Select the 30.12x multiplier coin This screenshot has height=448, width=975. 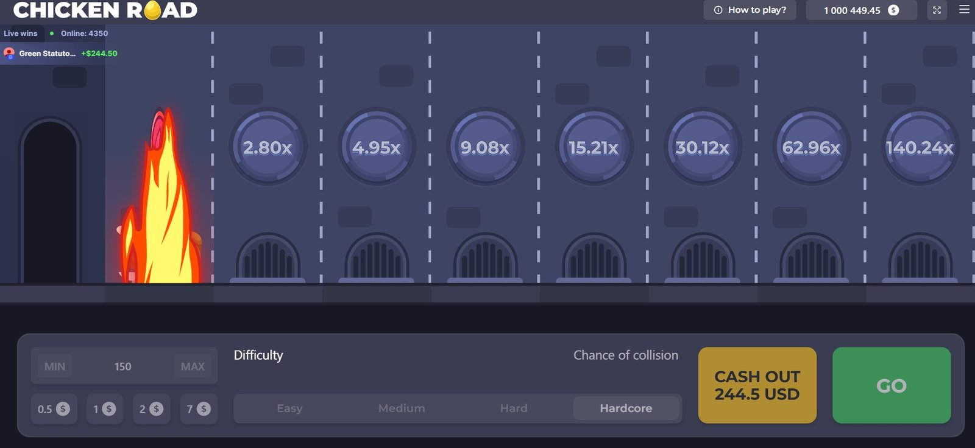(x=703, y=147)
